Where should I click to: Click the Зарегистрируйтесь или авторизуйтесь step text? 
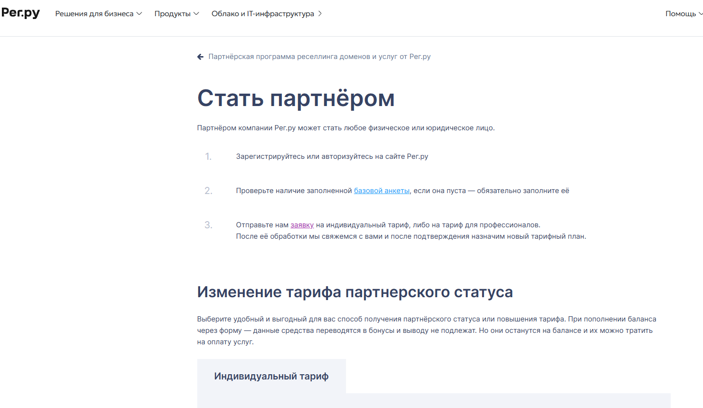click(x=332, y=156)
